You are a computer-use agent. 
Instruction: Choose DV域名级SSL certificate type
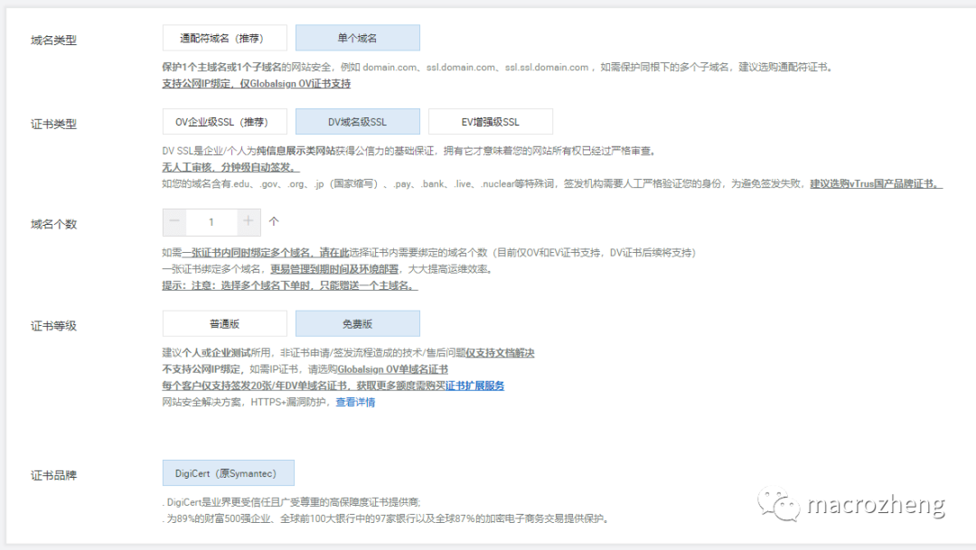pos(357,122)
